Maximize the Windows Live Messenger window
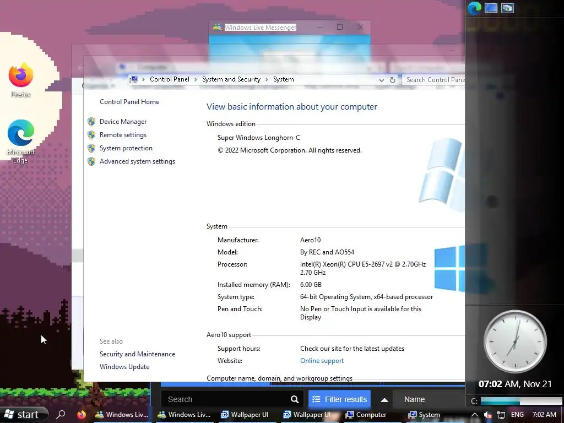The image size is (564, 423). coord(339,27)
